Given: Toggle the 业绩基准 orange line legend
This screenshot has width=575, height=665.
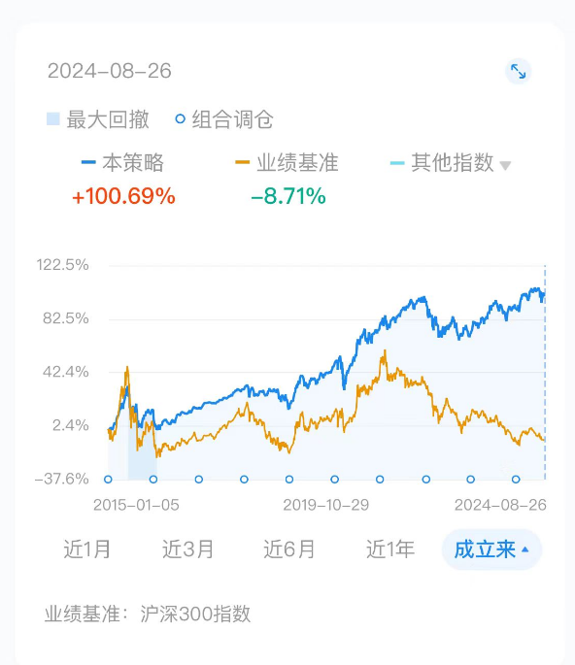Looking at the screenshot, I should click(x=287, y=162).
